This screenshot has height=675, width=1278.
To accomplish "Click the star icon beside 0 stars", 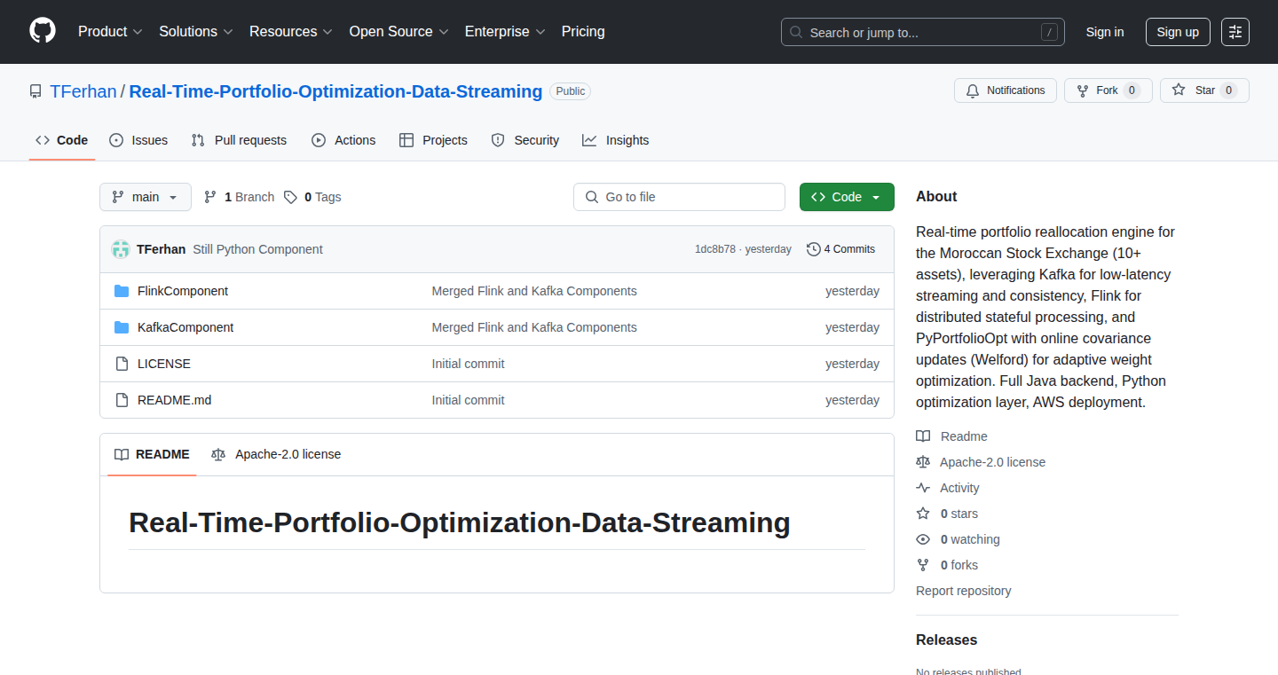I will (923, 514).
